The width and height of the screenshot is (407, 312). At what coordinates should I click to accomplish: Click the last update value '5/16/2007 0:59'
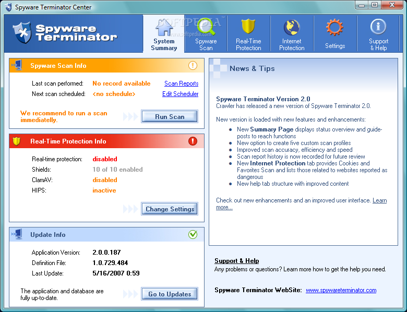[x=116, y=273]
